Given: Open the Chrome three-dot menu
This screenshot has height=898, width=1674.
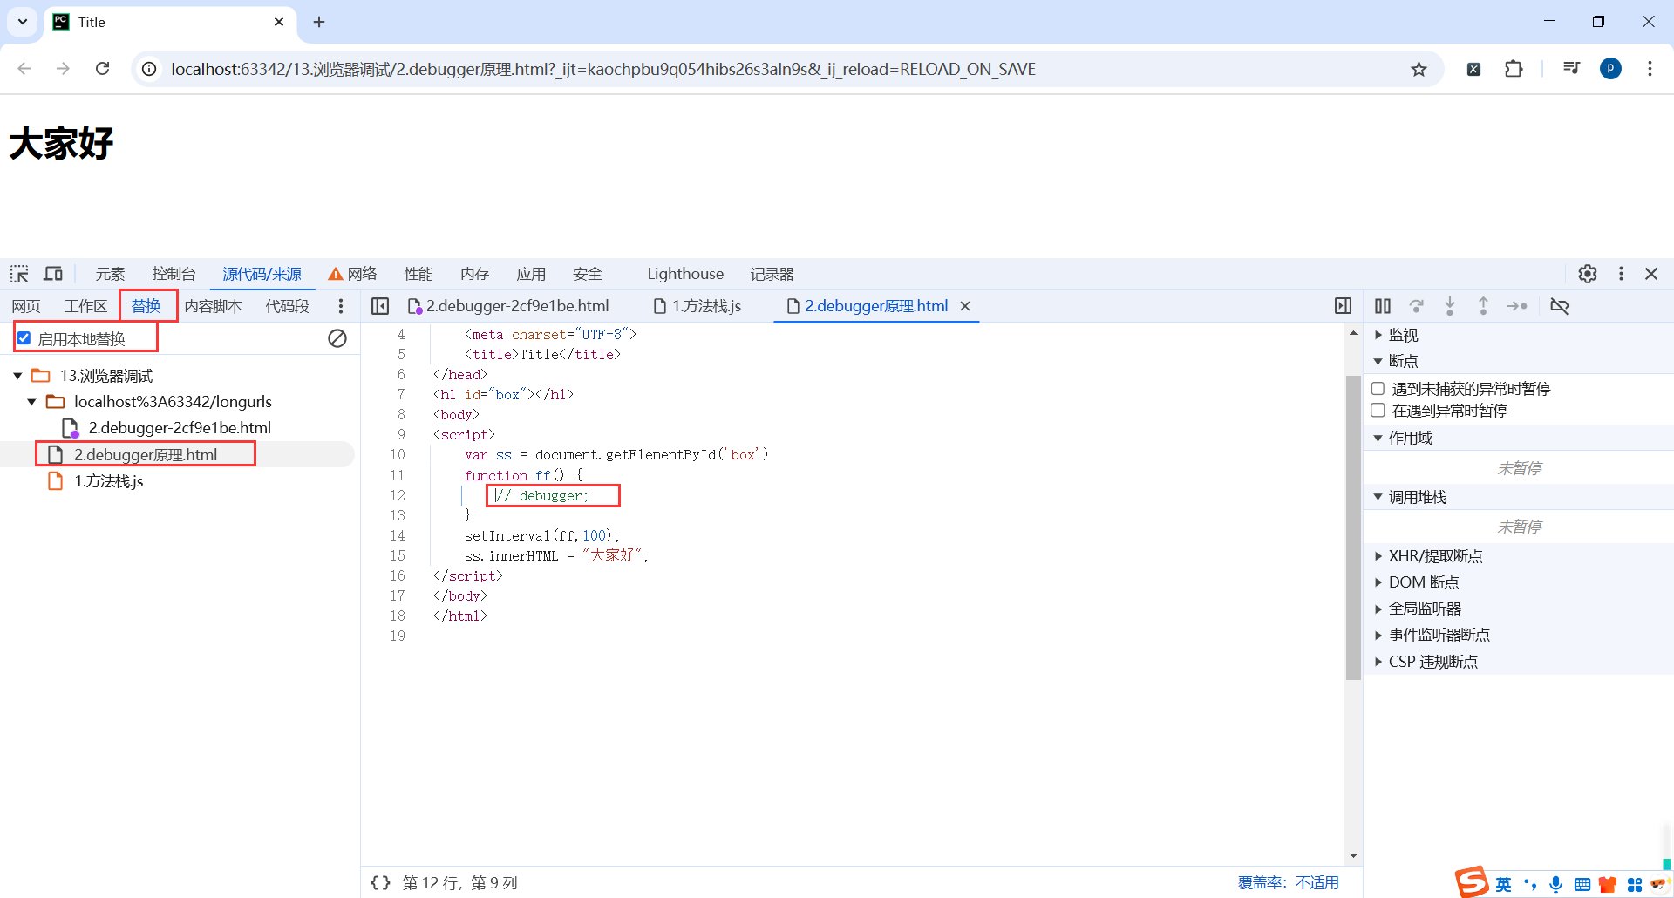Looking at the screenshot, I should click(x=1650, y=69).
